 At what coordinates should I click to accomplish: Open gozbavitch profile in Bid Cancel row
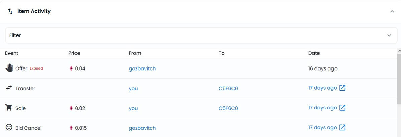pos(142,128)
